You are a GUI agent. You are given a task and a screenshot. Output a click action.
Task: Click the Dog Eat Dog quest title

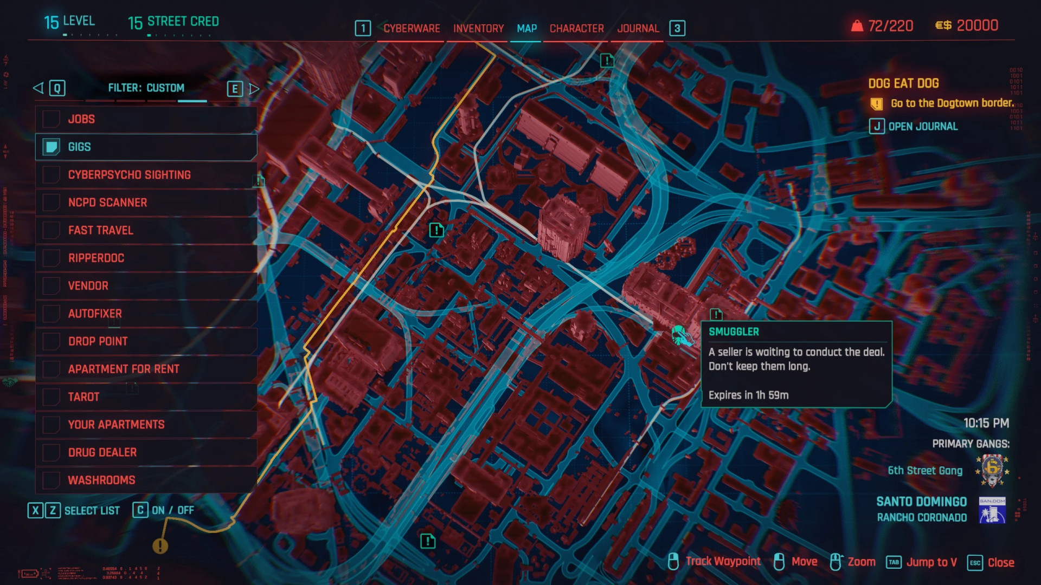(x=903, y=83)
